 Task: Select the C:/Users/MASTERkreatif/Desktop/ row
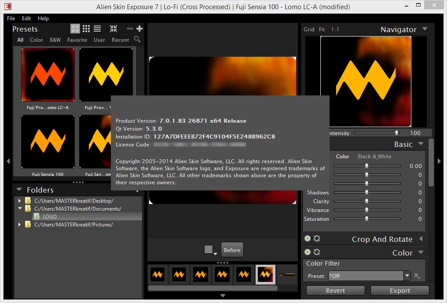coord(78,201)
